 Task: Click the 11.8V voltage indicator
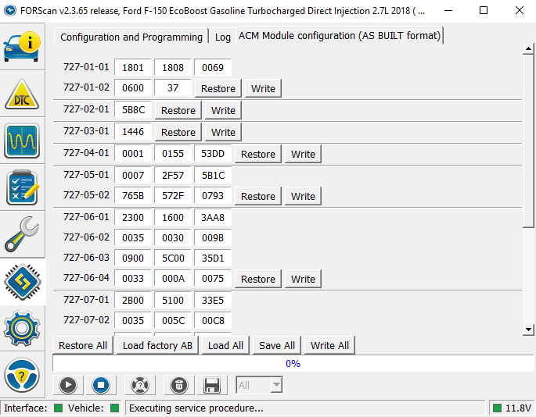[512, 408]
